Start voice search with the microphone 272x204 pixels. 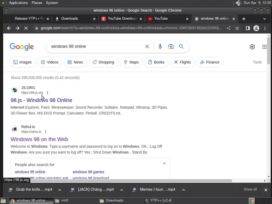tap(160, 46)
